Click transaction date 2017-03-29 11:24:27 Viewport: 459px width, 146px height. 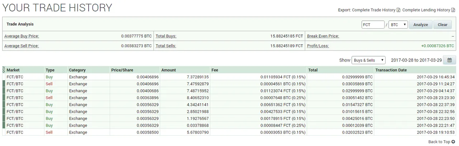(x=436, y=84)
